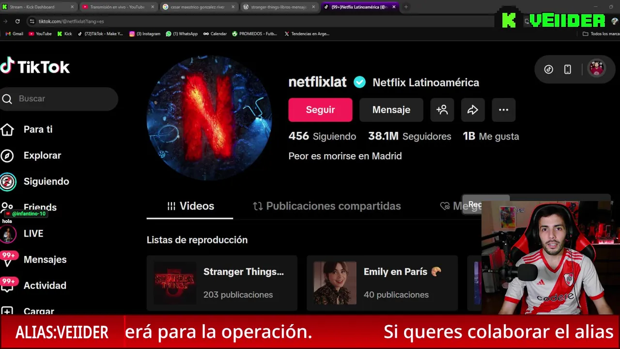This screenshot has width=620, height=349.
Task: Click the browser reload button
Action: tap(17, 21)
